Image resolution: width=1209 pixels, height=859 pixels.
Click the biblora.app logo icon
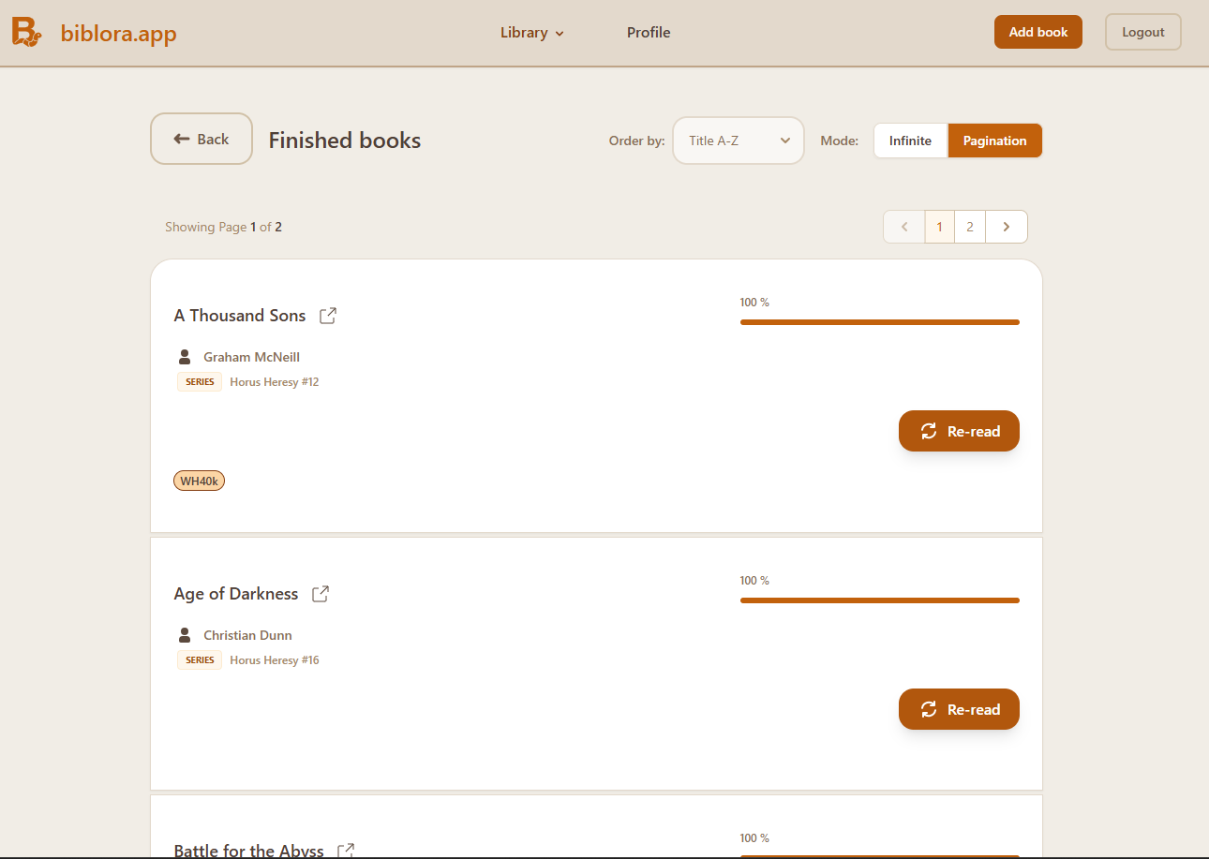(x=26, y=32)
